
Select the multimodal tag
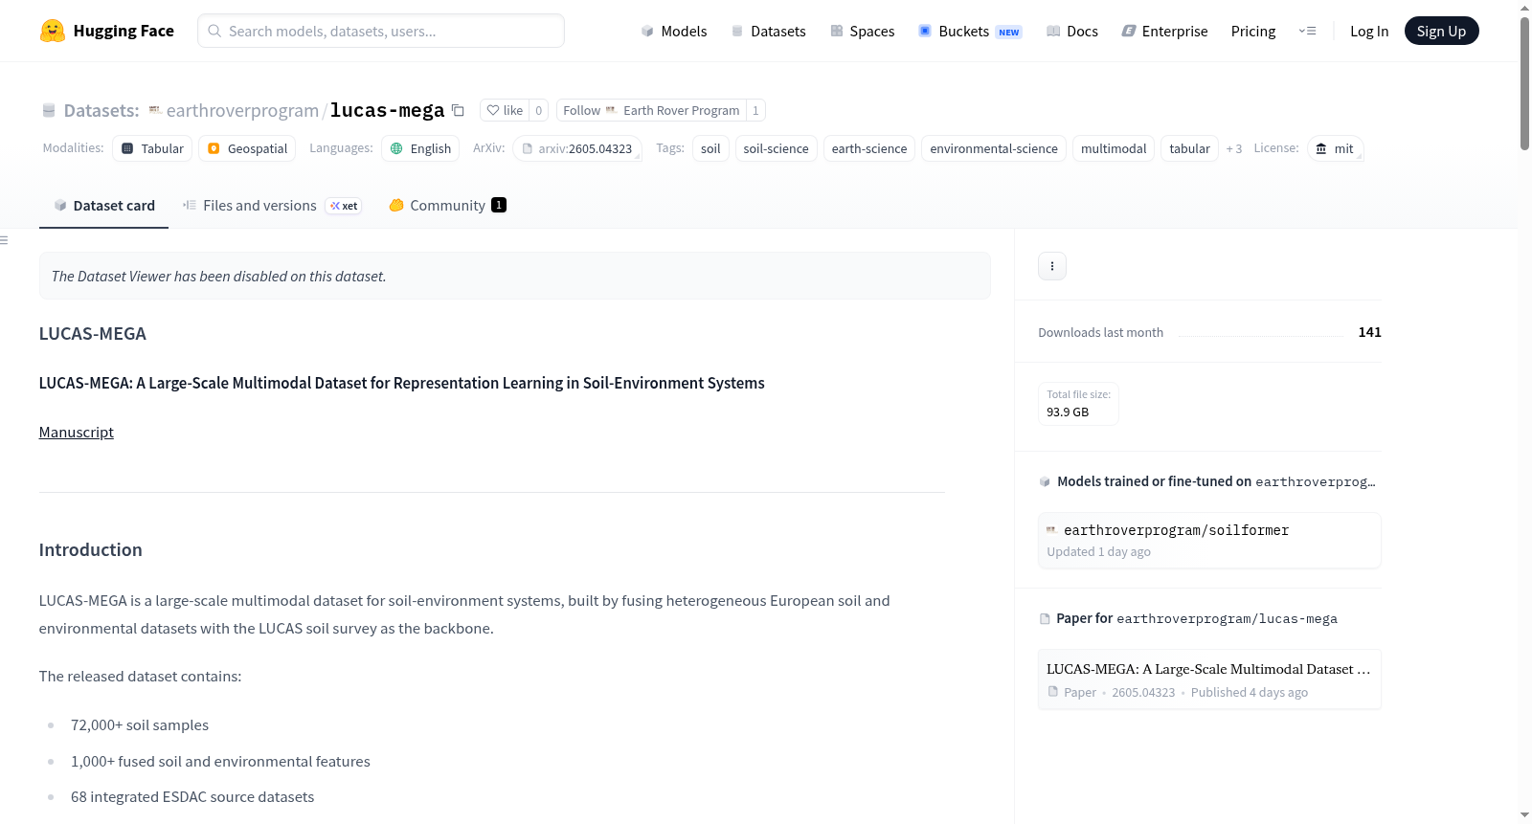(x=1114, y=148)
